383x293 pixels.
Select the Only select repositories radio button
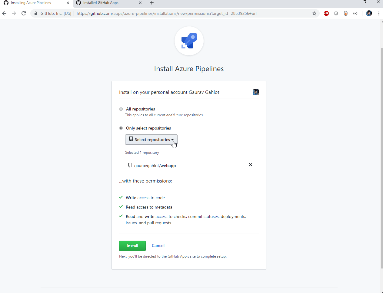click(x=121, y=128)
